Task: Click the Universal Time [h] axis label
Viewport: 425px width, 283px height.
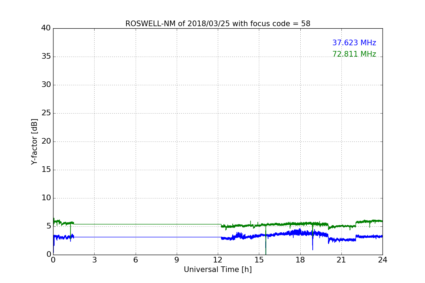Action: (x=218, y=270)
